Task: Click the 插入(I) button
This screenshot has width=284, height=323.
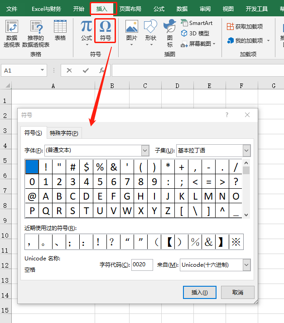Action: coord(199,292)
